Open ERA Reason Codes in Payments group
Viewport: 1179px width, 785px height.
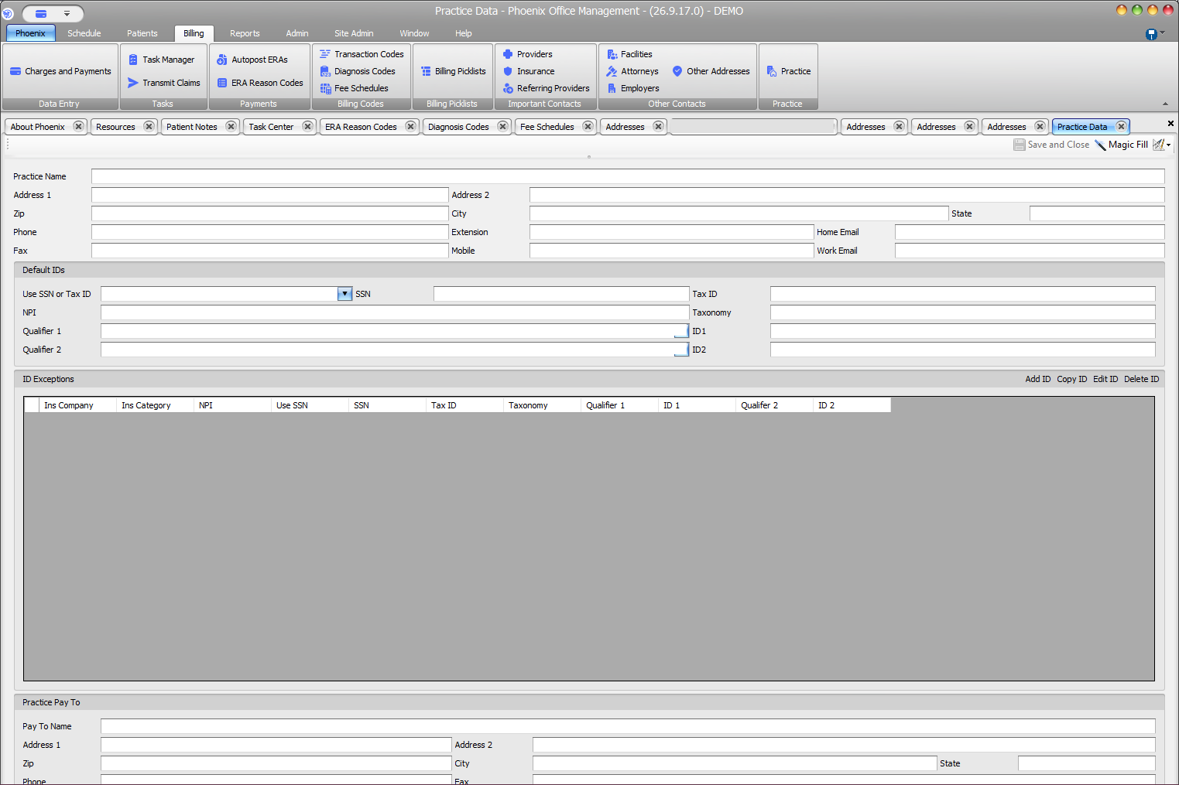(x=259, y=83)
